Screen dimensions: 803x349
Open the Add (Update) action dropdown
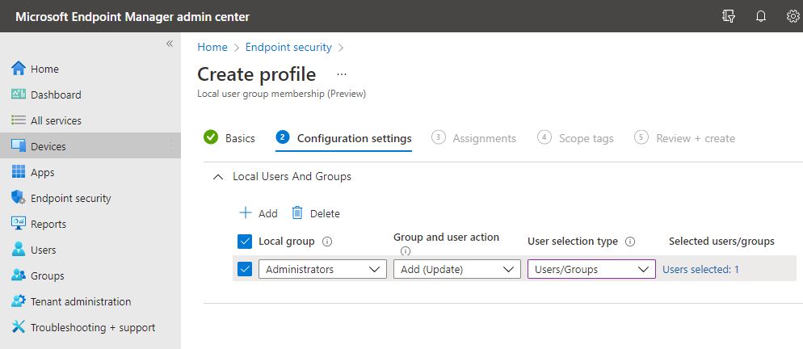click(x=456, y=269)
